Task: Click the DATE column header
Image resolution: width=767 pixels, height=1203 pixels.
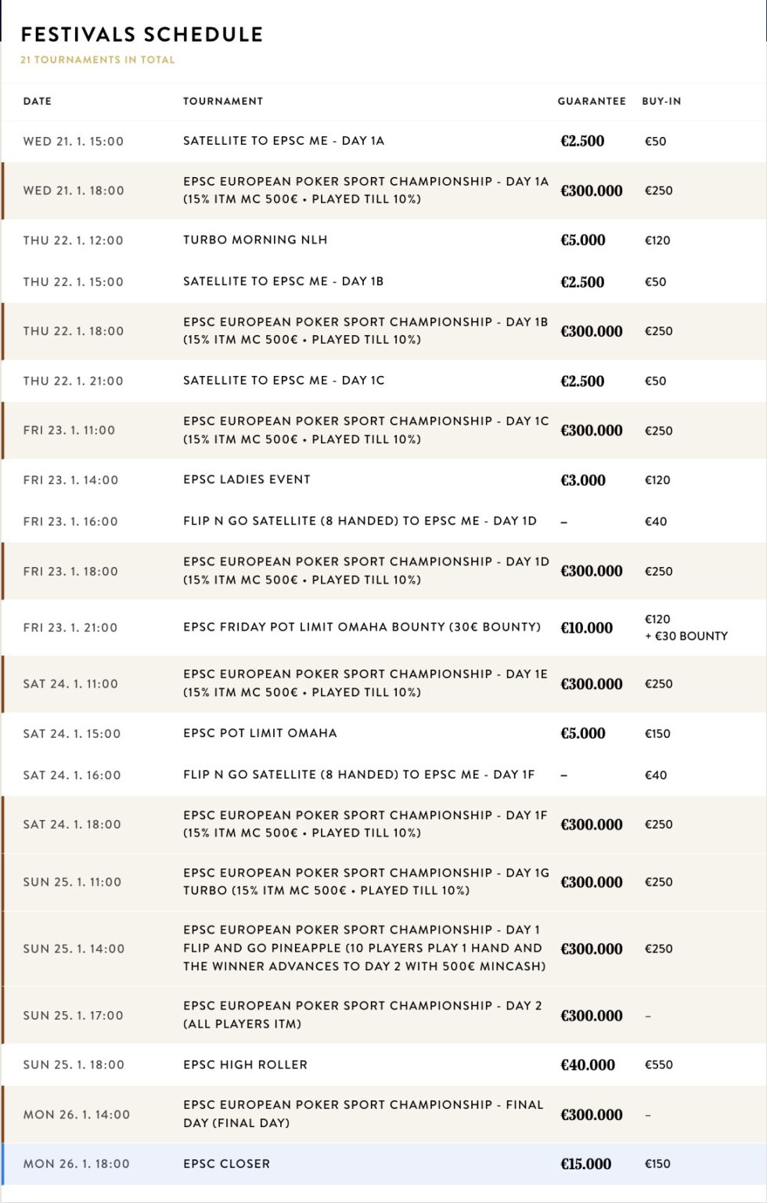Action: point(38,101)
